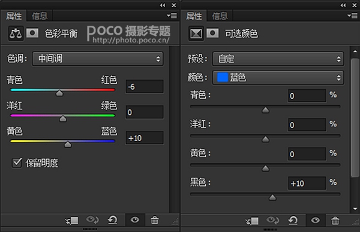Image resolution: width=360 pixels, height=232 pixels.
Task: Click the Selective Color 青色 slider handle
Action: pyautogui.click(x=265, y=110)
